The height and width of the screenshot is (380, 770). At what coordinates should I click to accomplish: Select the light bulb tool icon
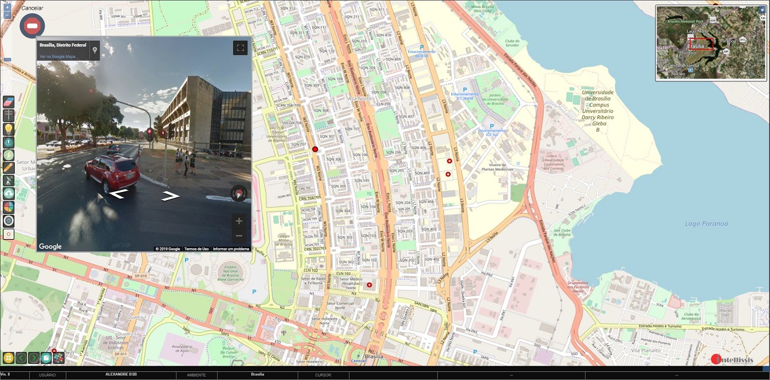pos(9,129)
